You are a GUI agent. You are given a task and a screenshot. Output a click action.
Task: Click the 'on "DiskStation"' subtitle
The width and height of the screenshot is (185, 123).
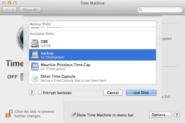click(x=53, y=57)
